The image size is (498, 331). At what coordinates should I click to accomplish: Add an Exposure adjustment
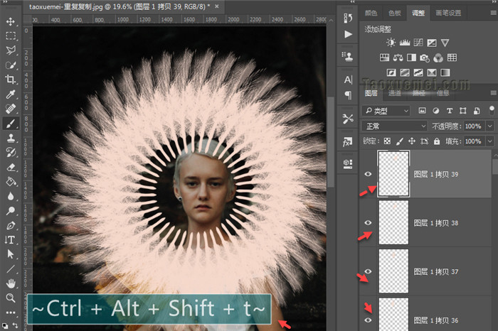click(x=432, y=43)
